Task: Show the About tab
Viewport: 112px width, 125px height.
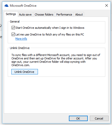Action: 79,15
